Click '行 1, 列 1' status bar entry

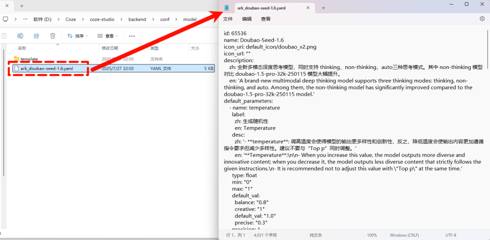[235, 235]
